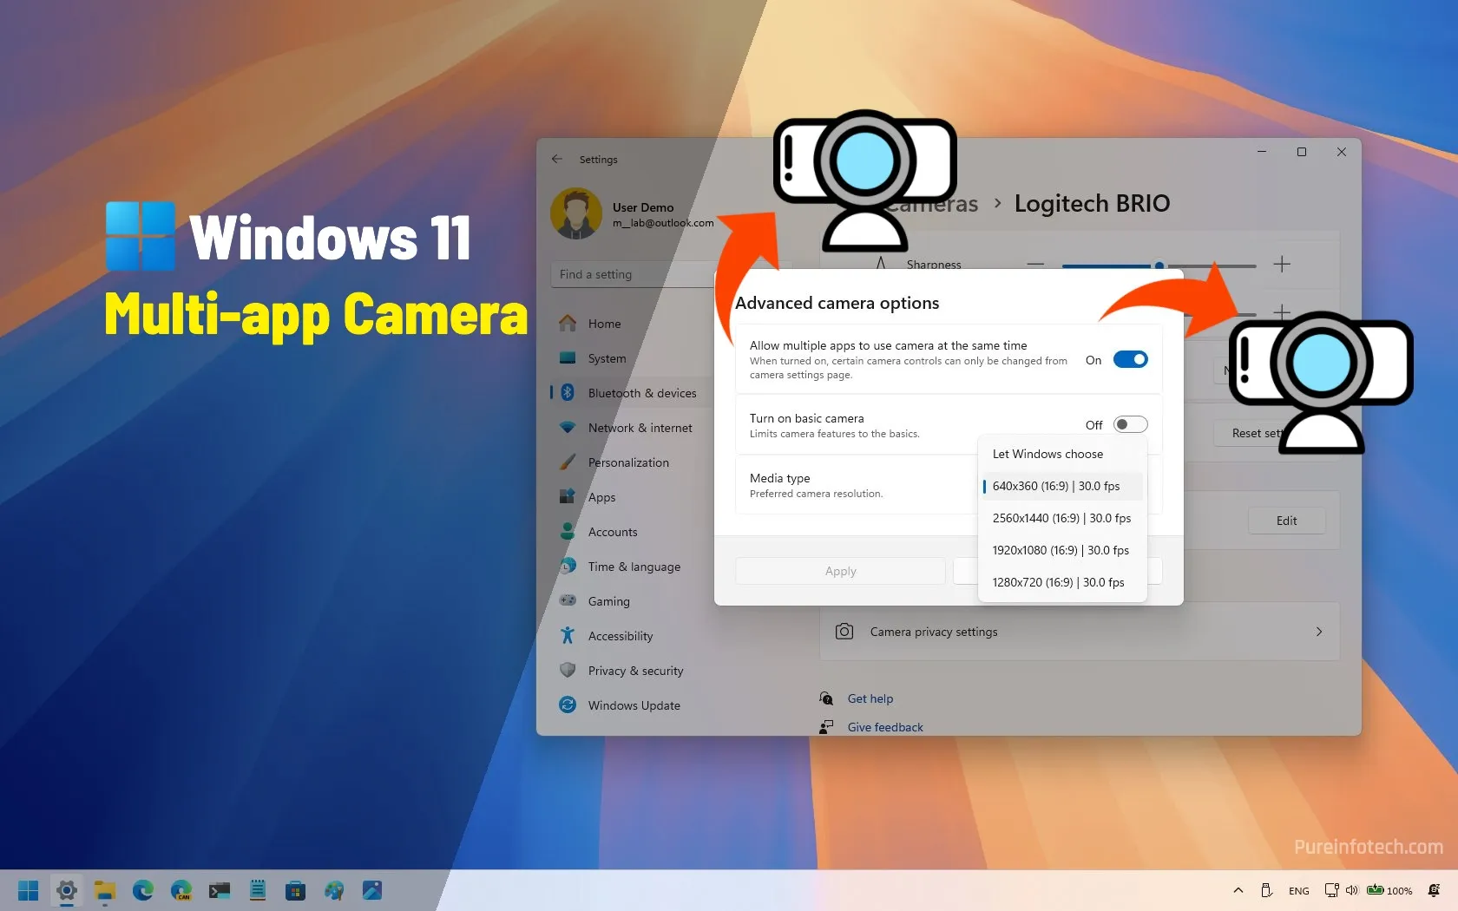Screen dimensions: 1458x911
Task: Launch Edge Canary from the taskbar
Action: pyautogui.click(x=181, y=890)
